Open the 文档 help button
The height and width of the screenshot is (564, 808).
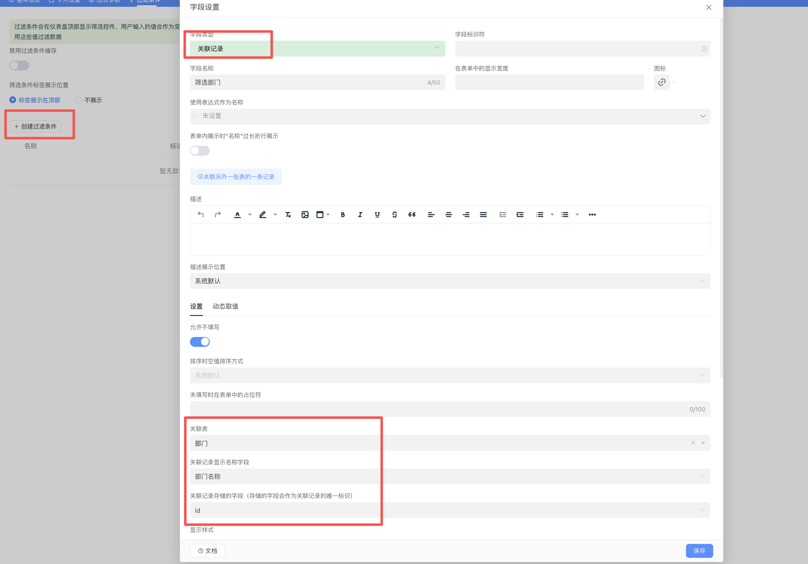click(207, 551)
